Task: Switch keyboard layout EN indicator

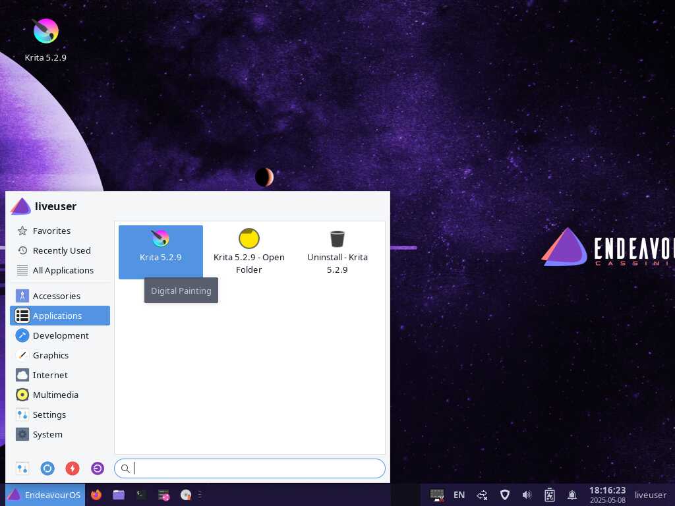Action: coord(459,495)
